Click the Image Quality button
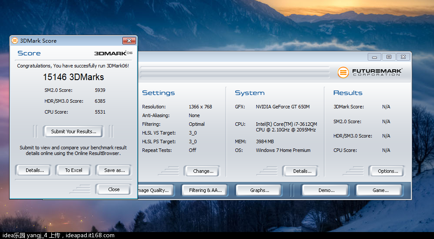 coord(155,190)
